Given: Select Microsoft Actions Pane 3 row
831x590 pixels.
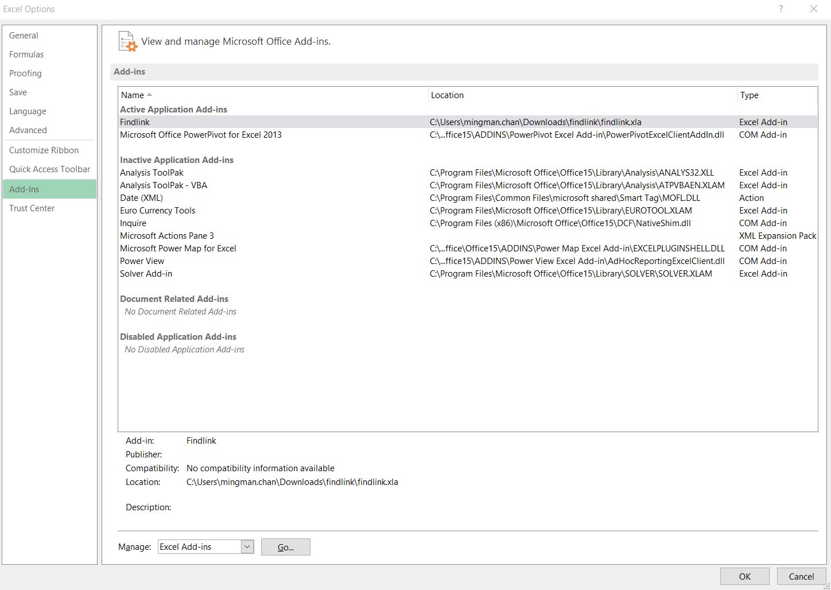Looking at the screenshot, I should [x=467, y=236].
